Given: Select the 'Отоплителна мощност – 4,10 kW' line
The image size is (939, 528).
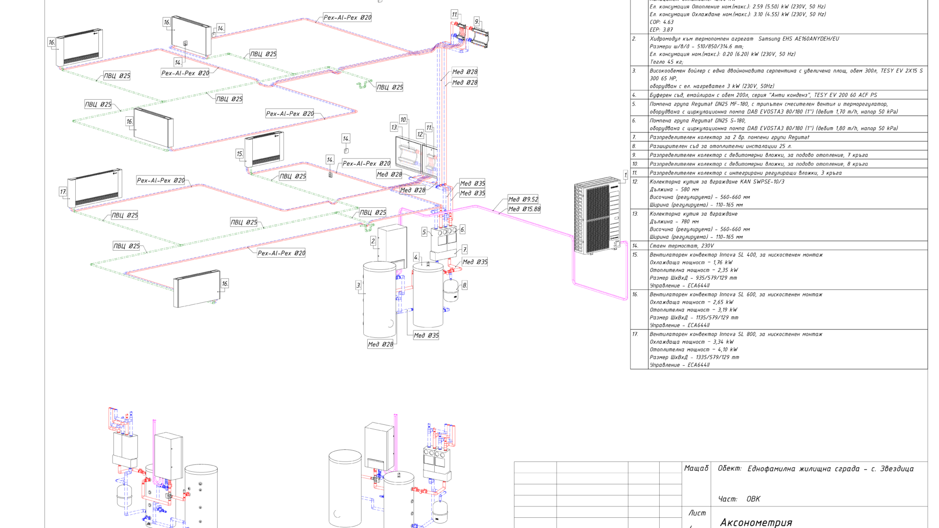Looking at the screenshot, I should coord(693,350).
